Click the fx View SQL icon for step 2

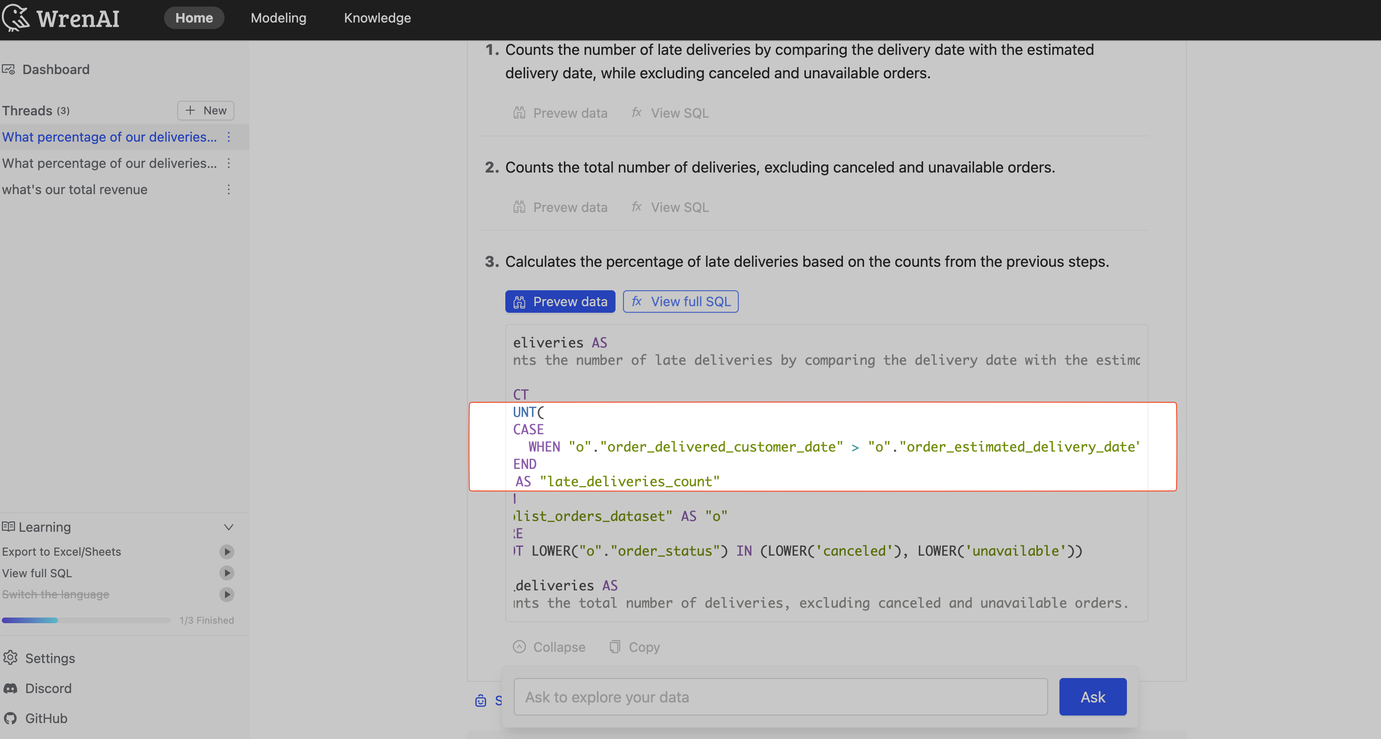click(x=636, y=207)
